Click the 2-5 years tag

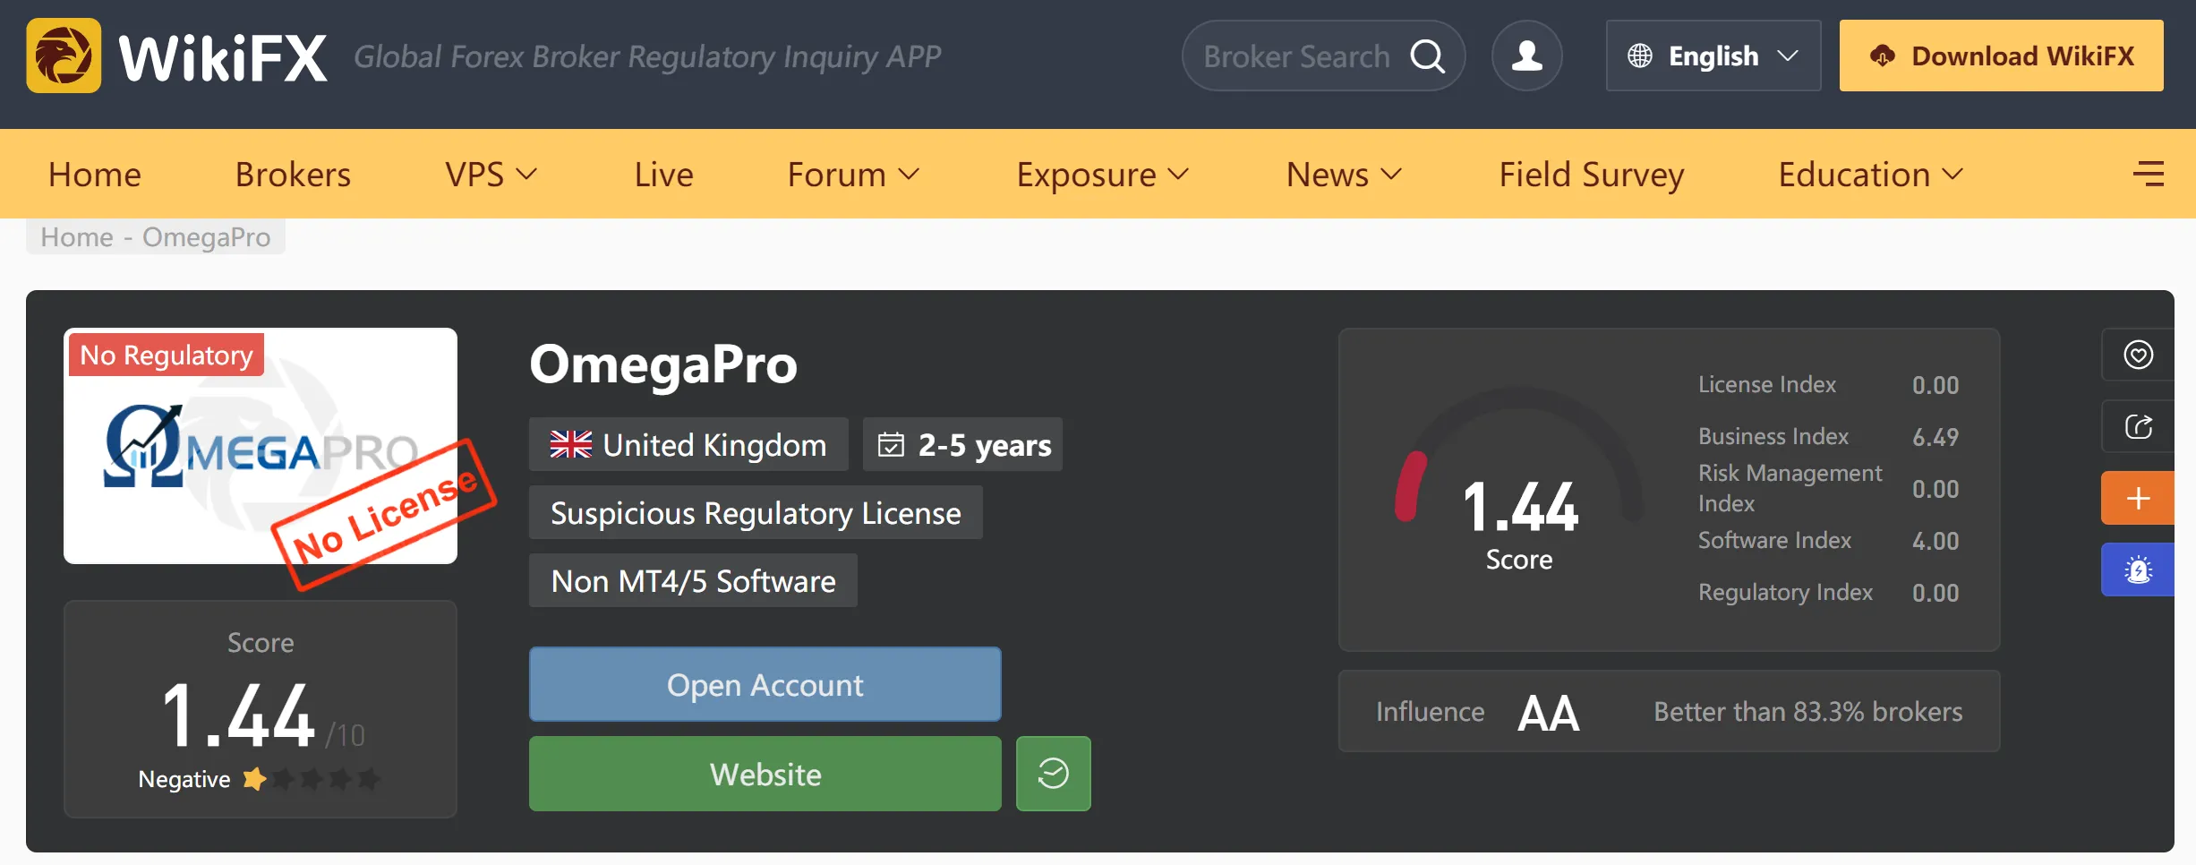[x=962, y=444]
